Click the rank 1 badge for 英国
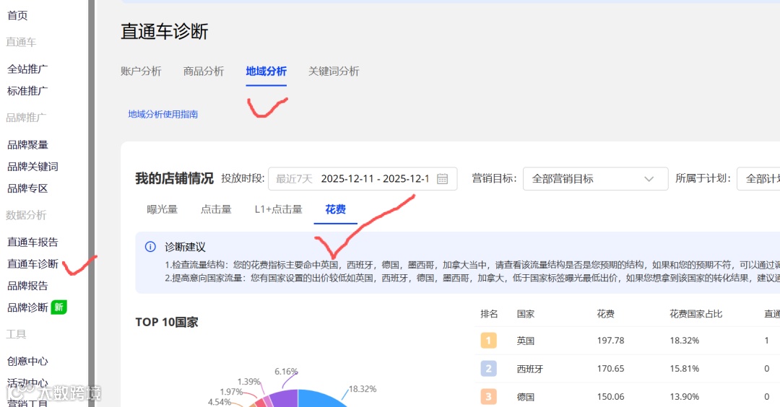780x407 pixels. 488,341
